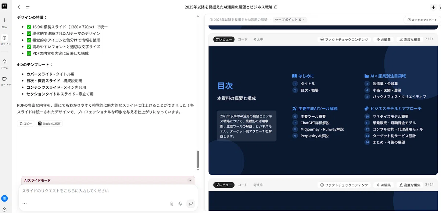
Task: Click the ビジネスモデルとアプローチ coins icon
Action: click(x=366, y=109)
